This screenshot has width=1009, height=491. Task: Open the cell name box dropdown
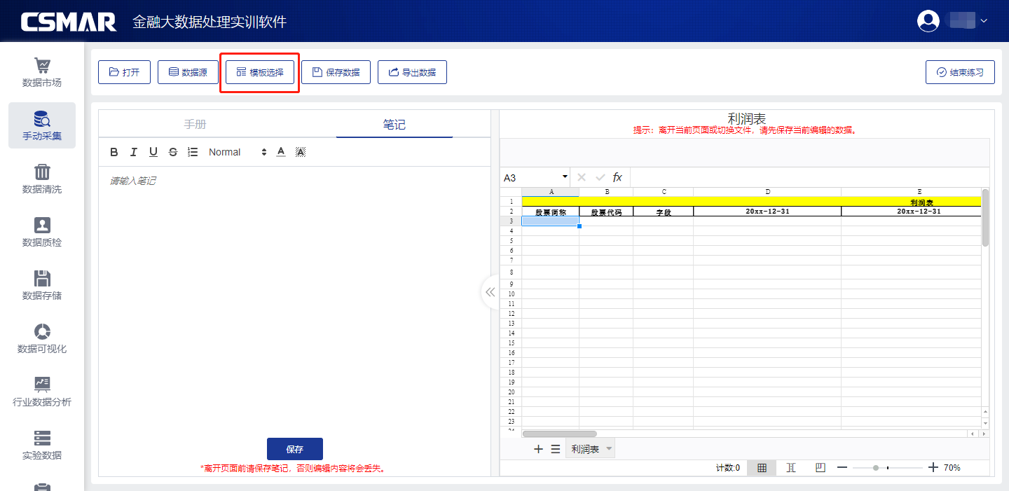(x=565, y=177)
